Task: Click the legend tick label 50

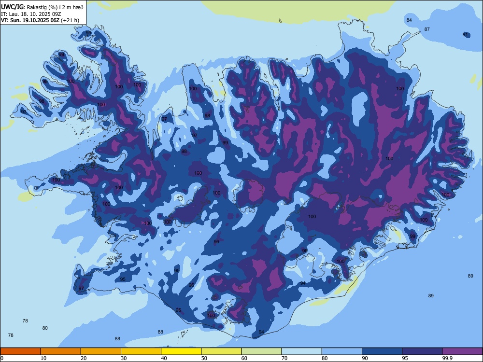Action: click(204, 358)
